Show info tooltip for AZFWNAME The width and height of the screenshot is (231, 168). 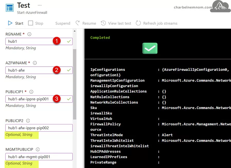[x=35, y=63]
